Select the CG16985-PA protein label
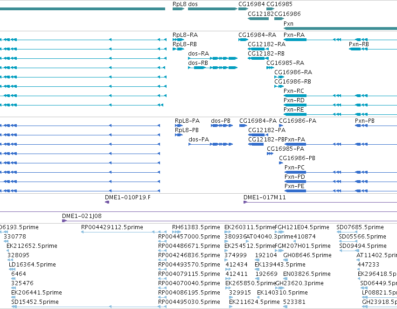Image resolution: width=397 pixels, height=309 pixels. click(x=286, y=149)
